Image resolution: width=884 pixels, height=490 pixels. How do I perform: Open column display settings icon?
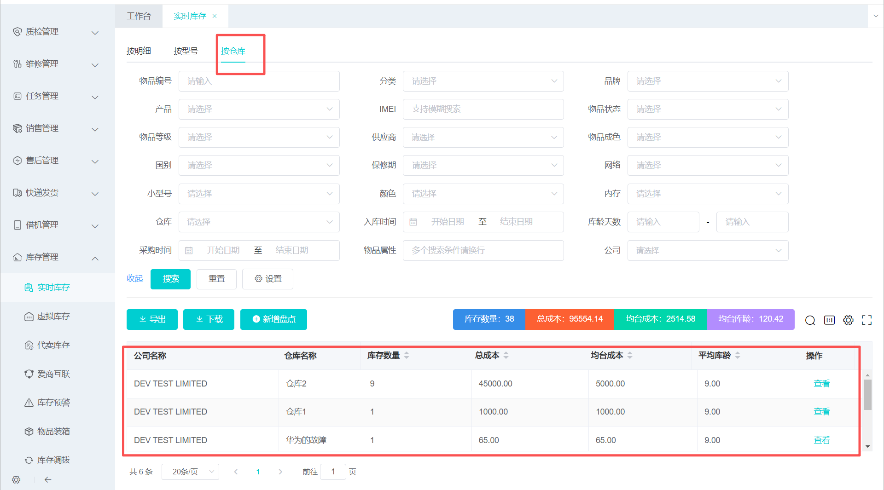pos(829,320)
